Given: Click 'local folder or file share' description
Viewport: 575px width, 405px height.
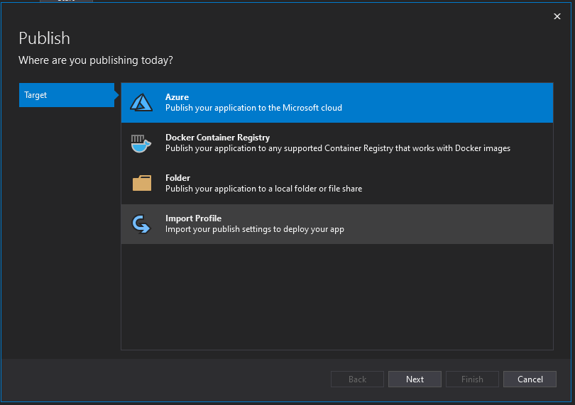Looking at the screenshot, I should pos(263,189).
